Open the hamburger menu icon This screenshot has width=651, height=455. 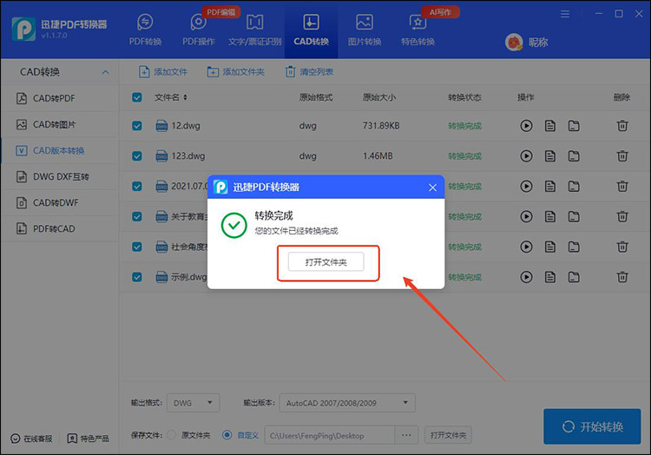(x=565, y=14)
